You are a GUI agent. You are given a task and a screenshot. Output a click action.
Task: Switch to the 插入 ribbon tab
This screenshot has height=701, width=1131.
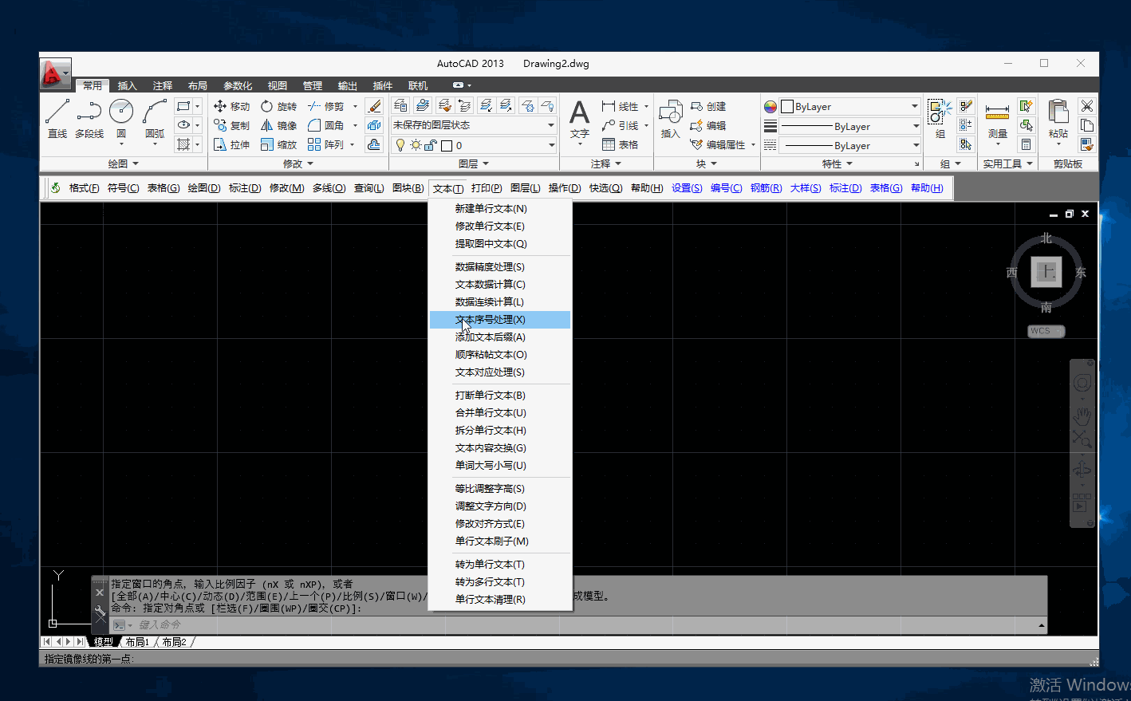tap(128, 85)
